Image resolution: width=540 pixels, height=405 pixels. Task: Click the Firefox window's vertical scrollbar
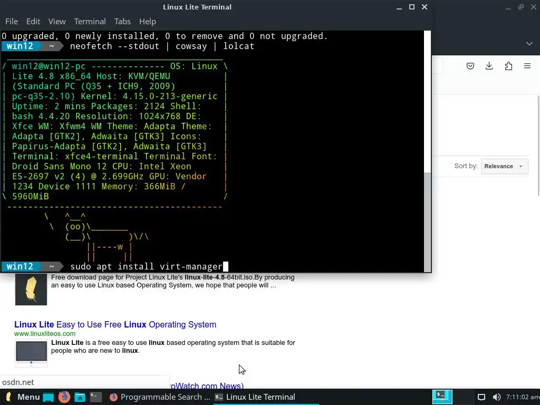[x=538, y=144]
